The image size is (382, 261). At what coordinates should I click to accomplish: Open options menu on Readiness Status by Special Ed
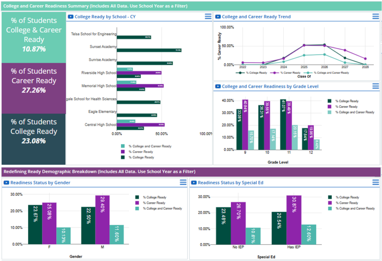point(376,182)
